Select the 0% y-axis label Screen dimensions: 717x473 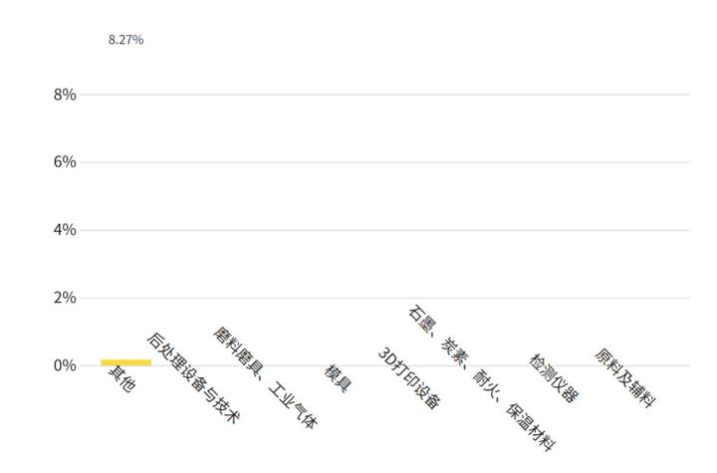click(65, 365)
